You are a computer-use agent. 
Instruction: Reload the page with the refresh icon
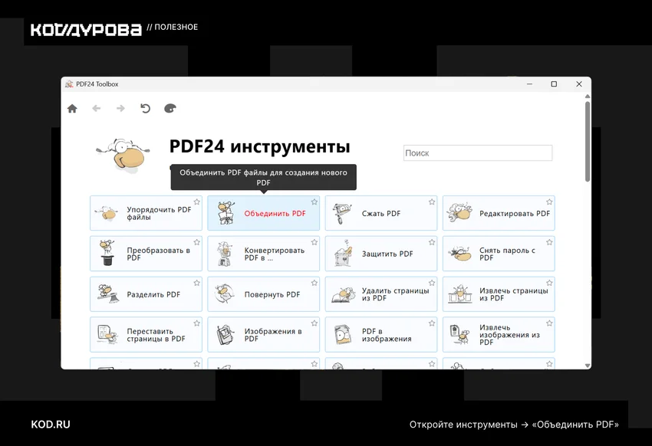[x=145, y=109]
